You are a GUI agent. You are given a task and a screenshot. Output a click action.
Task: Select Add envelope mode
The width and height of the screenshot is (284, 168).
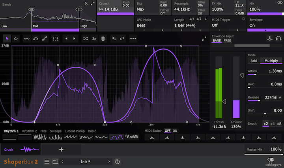[x=254, y=61]
